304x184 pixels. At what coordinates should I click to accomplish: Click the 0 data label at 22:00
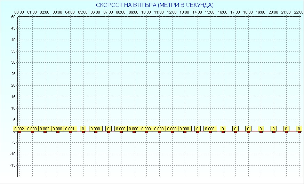click(x=299, y=129)
